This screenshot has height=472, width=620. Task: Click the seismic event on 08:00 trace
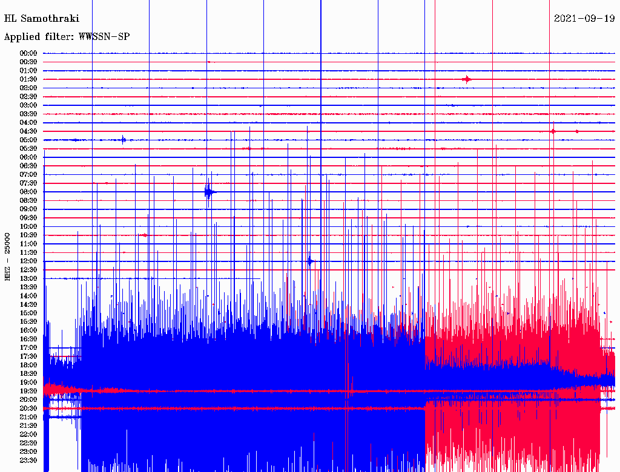click(209, 192)
